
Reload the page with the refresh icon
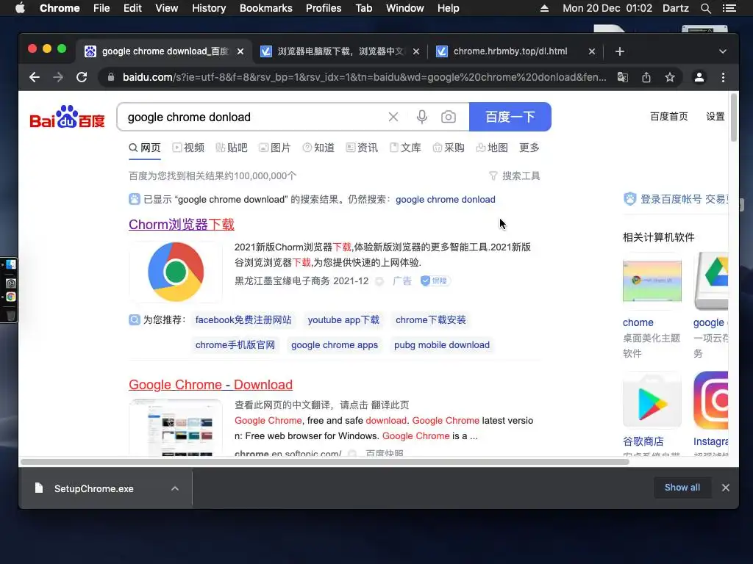[82, 77]
